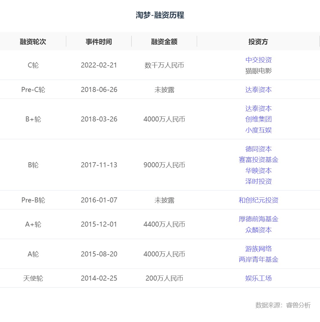Select 4000万人民币 in the B+轮 row
The image size is (320, 322).
point(164,119)
